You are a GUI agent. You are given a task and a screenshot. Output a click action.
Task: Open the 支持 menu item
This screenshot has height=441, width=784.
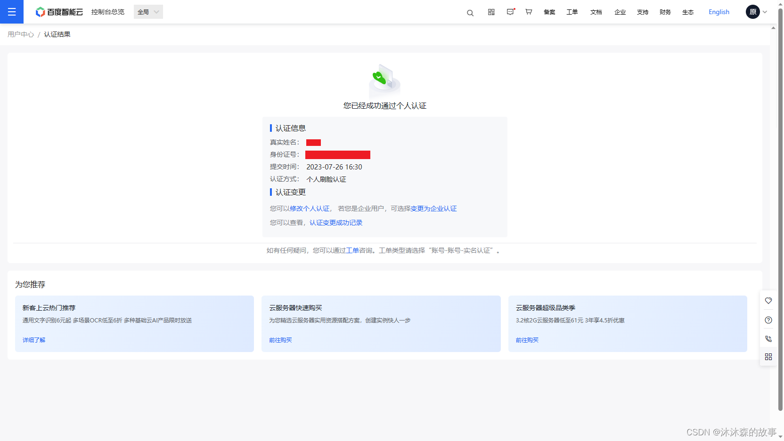643,12
